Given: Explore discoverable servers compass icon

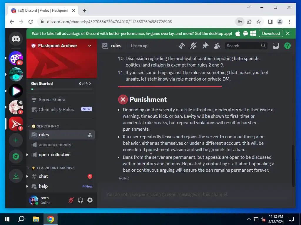Looking at the screenshot, I should point(16,156).
